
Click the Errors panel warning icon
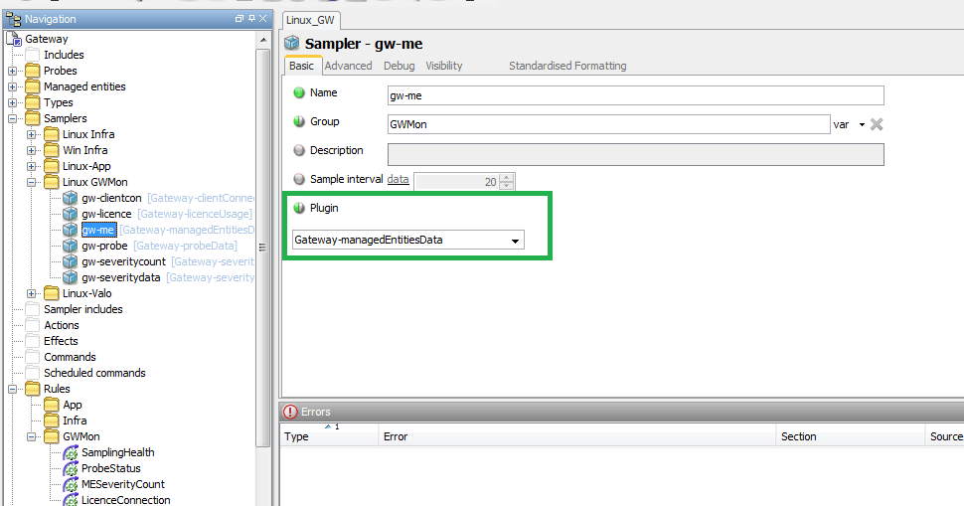(x=290, y=412)
